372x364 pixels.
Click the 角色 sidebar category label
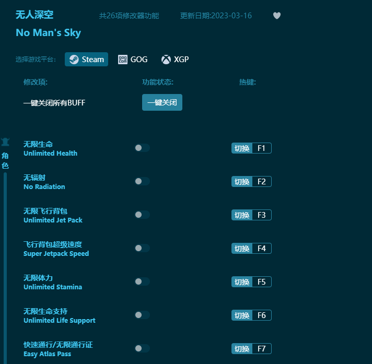click(5, 161)
